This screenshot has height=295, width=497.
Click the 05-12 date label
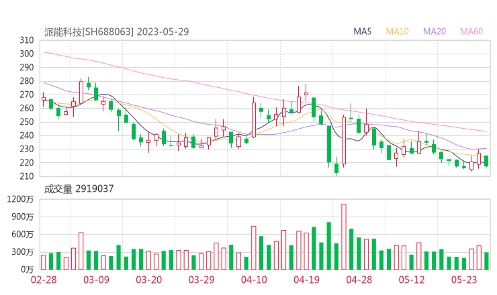tap(412, 280)
